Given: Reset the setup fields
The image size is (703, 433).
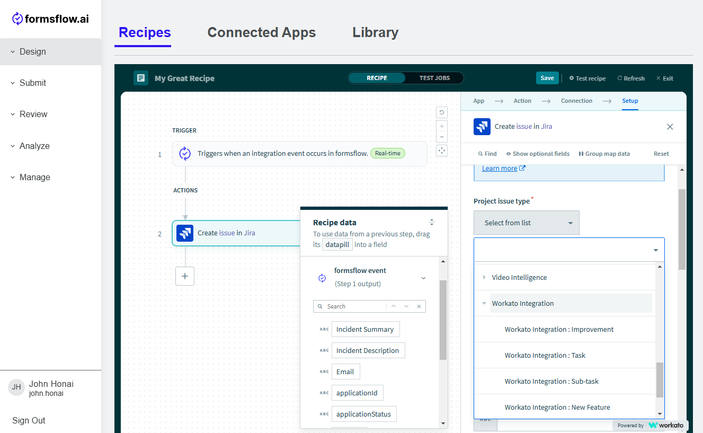Looking at the screenshot, I should (661, 154).
